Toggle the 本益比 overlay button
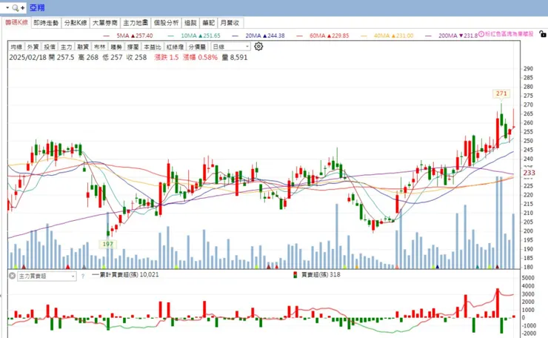This screenshot has width=548, height=338. 153,47
